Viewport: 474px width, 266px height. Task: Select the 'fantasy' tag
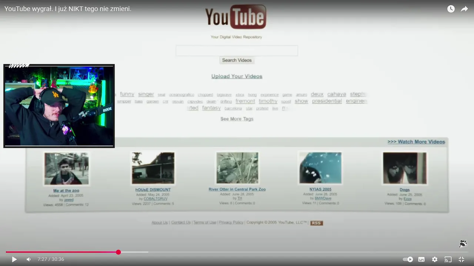[x=211, y=108]
